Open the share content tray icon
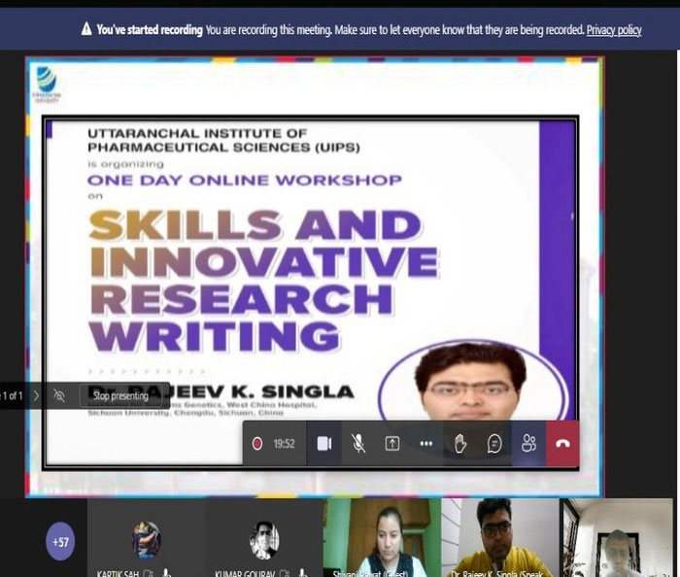 point(392,443)
